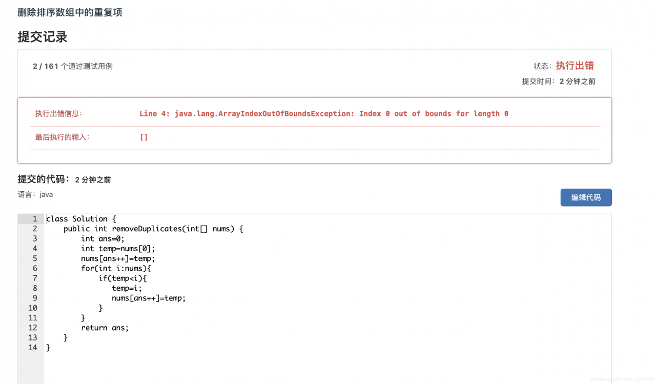Image resolution: width=656 pixels, height=384 pixels.
Task: Click the 语言: java label
Action: (x=35, y=195)
